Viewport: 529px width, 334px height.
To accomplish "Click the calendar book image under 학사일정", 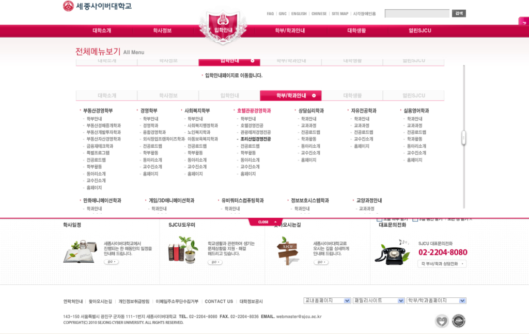I will point(80,251).
